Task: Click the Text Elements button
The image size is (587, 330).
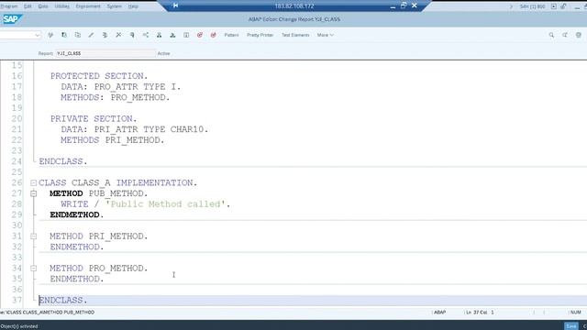Action: 295,35
